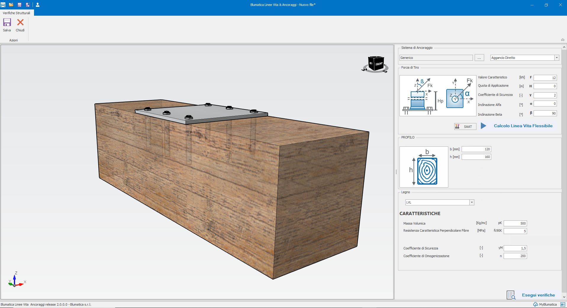Click the red Chiudi X icon
Image resolution: width=567 pixels, height=308 pixels.
point(20,23)
